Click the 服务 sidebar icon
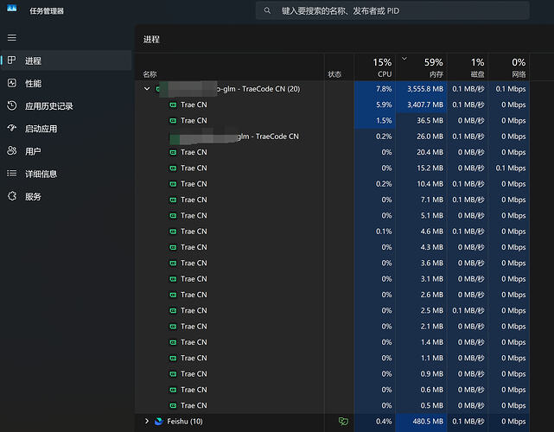 tap(11, 196)
